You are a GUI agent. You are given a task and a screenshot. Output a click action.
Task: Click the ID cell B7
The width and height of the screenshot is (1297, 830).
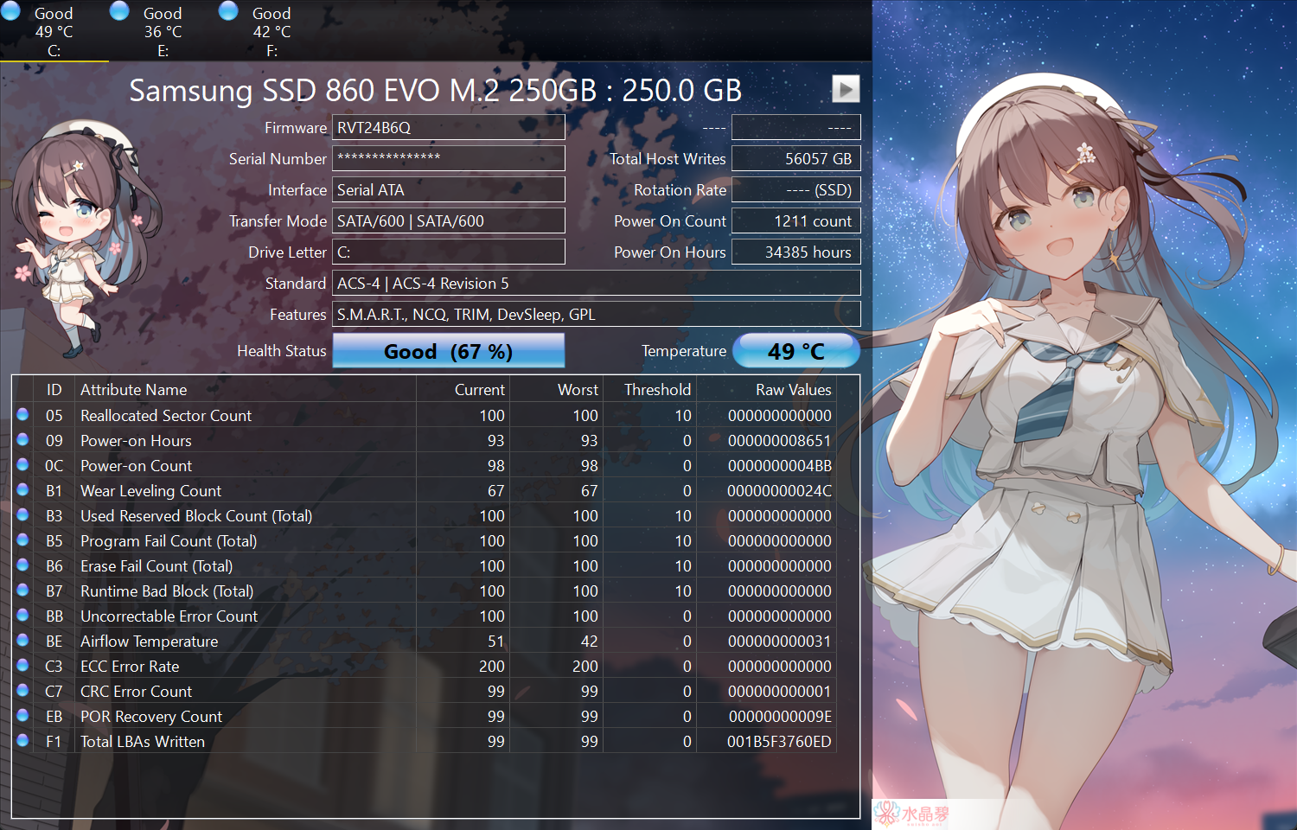pos(54,591)
